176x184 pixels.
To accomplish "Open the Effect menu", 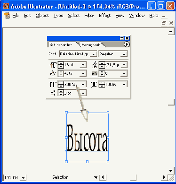I will point(105,16).
